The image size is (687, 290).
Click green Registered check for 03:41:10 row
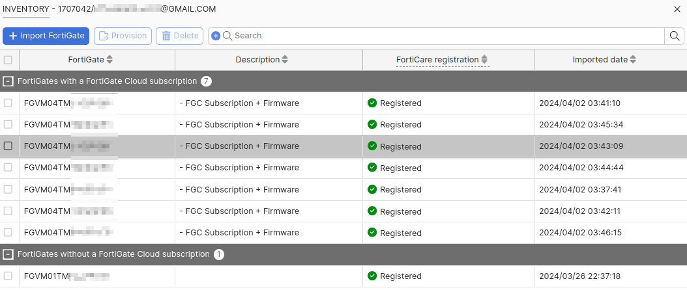(372, 103)
